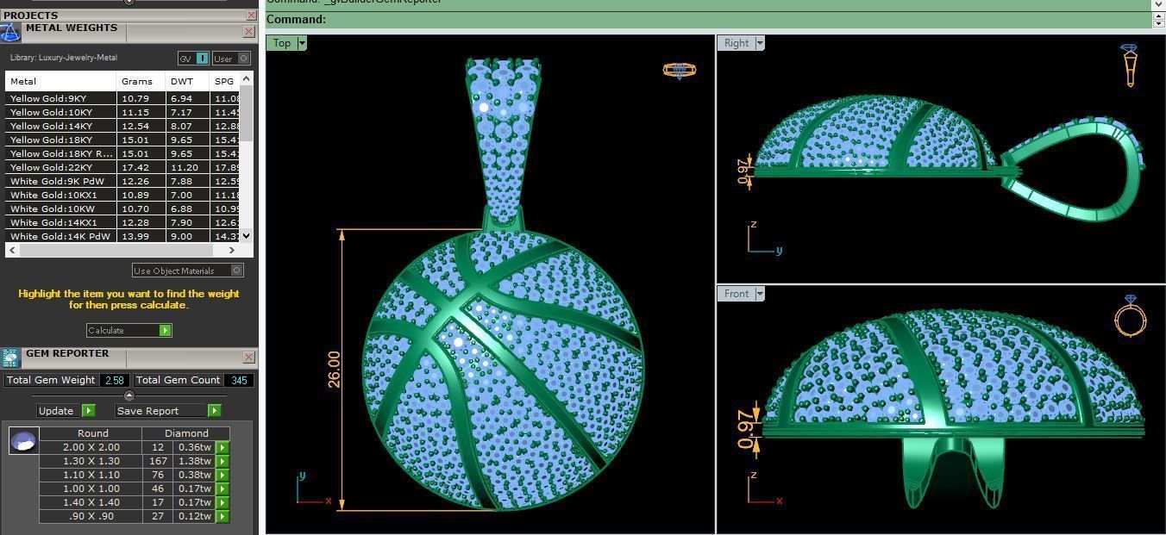The image size is (1166, 535).
Task: Click the Metal column header
Action: point(61,81)
